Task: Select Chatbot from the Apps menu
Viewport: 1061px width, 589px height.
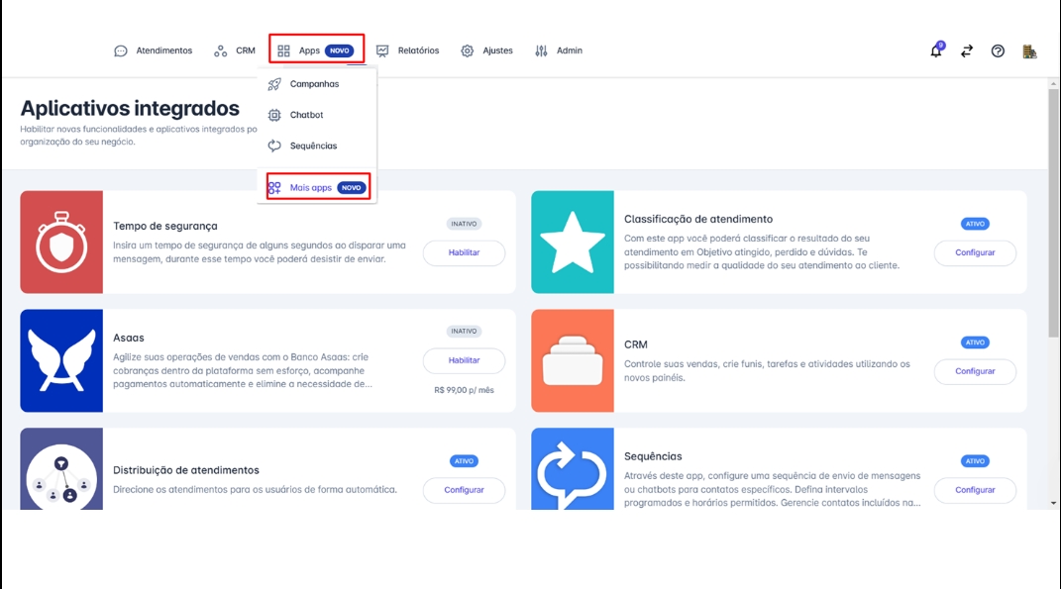Action: 306,115
